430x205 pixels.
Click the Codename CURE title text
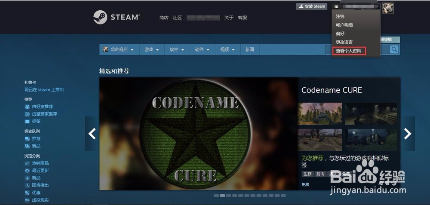(332, 90)
